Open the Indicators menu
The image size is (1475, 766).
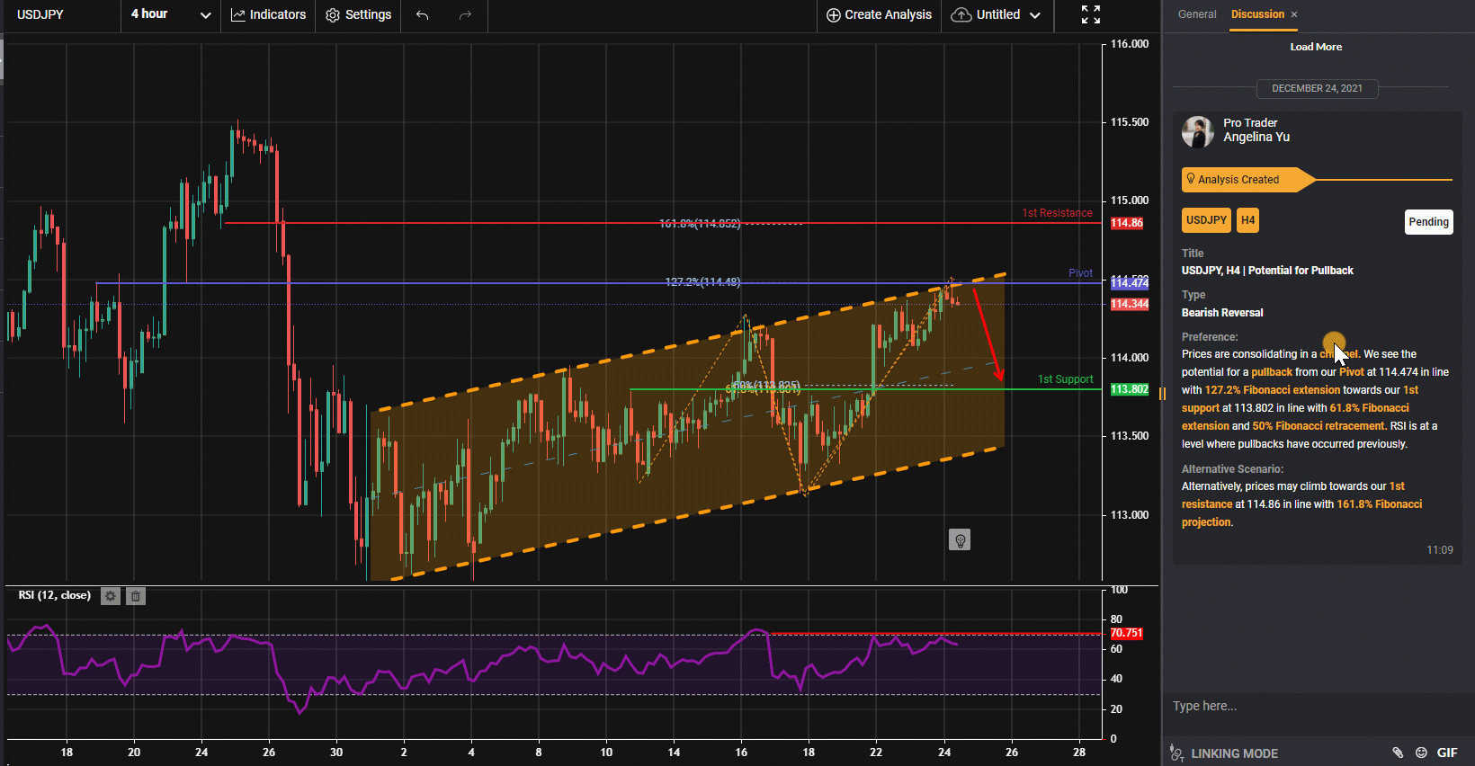(268, 14)
